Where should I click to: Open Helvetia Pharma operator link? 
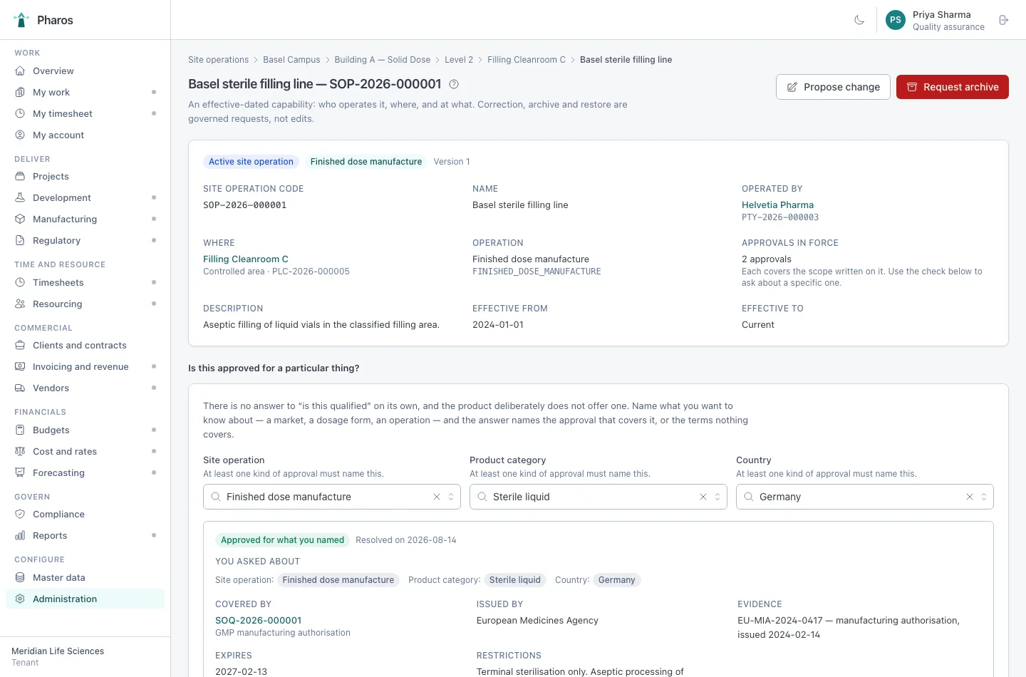[777, 205]
